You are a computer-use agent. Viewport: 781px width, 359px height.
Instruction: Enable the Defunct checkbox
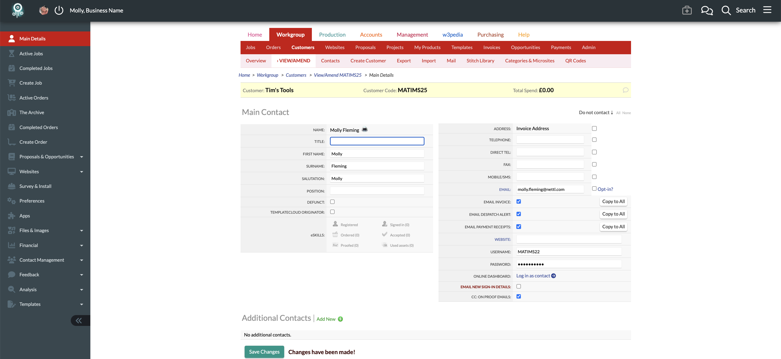332,202
